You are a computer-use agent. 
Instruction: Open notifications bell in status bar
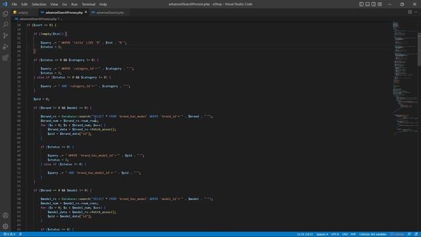pos(416,234)
